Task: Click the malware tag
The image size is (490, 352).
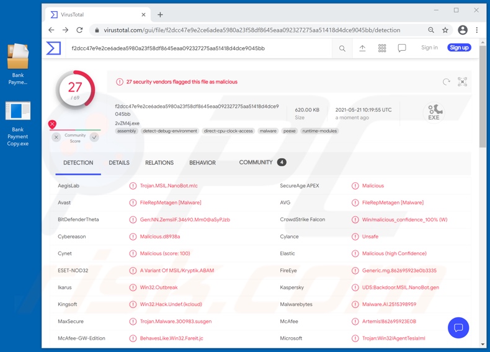Action: [268, 131]
